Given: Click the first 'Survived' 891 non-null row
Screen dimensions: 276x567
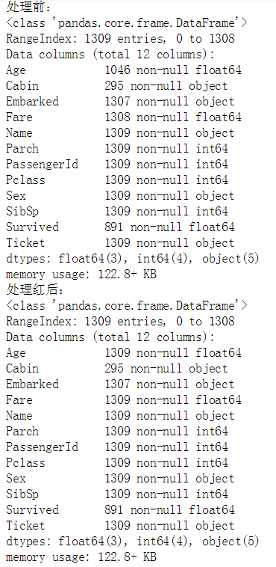Looking at the screenshot, I should [x=120, y=227].
